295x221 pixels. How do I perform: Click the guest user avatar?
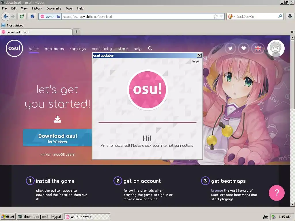[276, 48]
